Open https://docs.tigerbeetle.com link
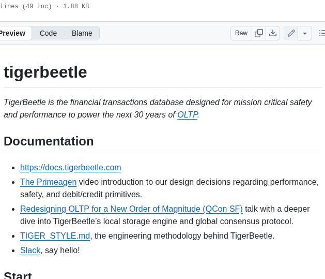The height and width of the screenshot is (279, 325). (x=71, y=167)
